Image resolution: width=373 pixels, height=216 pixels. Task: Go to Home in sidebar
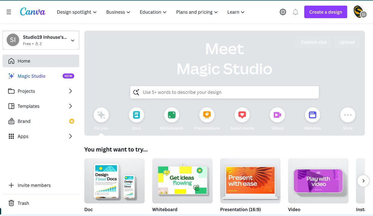pos(41,61)
